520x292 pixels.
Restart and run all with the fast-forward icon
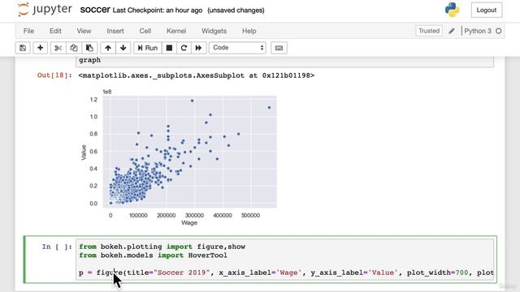198,48
